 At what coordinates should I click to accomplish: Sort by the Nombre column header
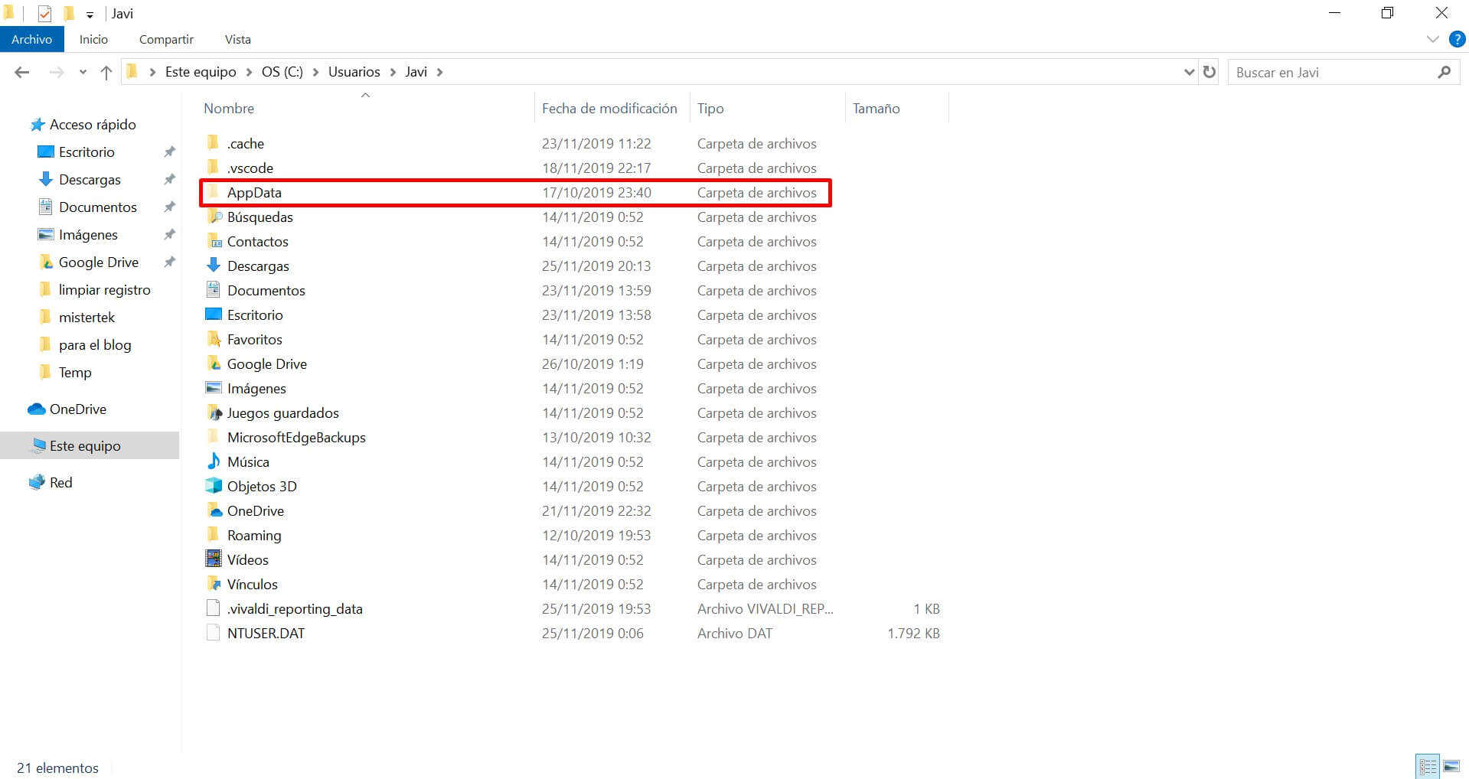click(229, 108)
